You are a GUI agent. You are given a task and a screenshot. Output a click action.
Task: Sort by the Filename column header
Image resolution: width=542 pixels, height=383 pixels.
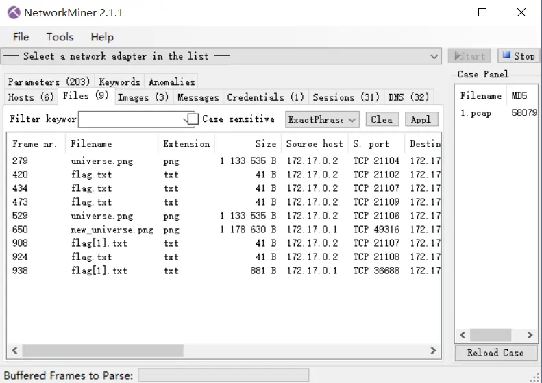point(112,144)
